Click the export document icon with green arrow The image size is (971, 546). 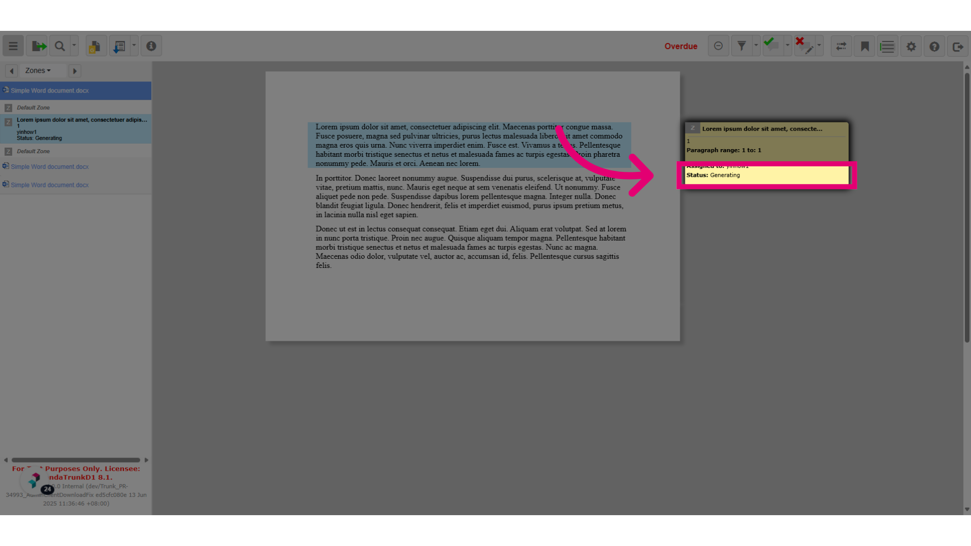coord(37,46)
